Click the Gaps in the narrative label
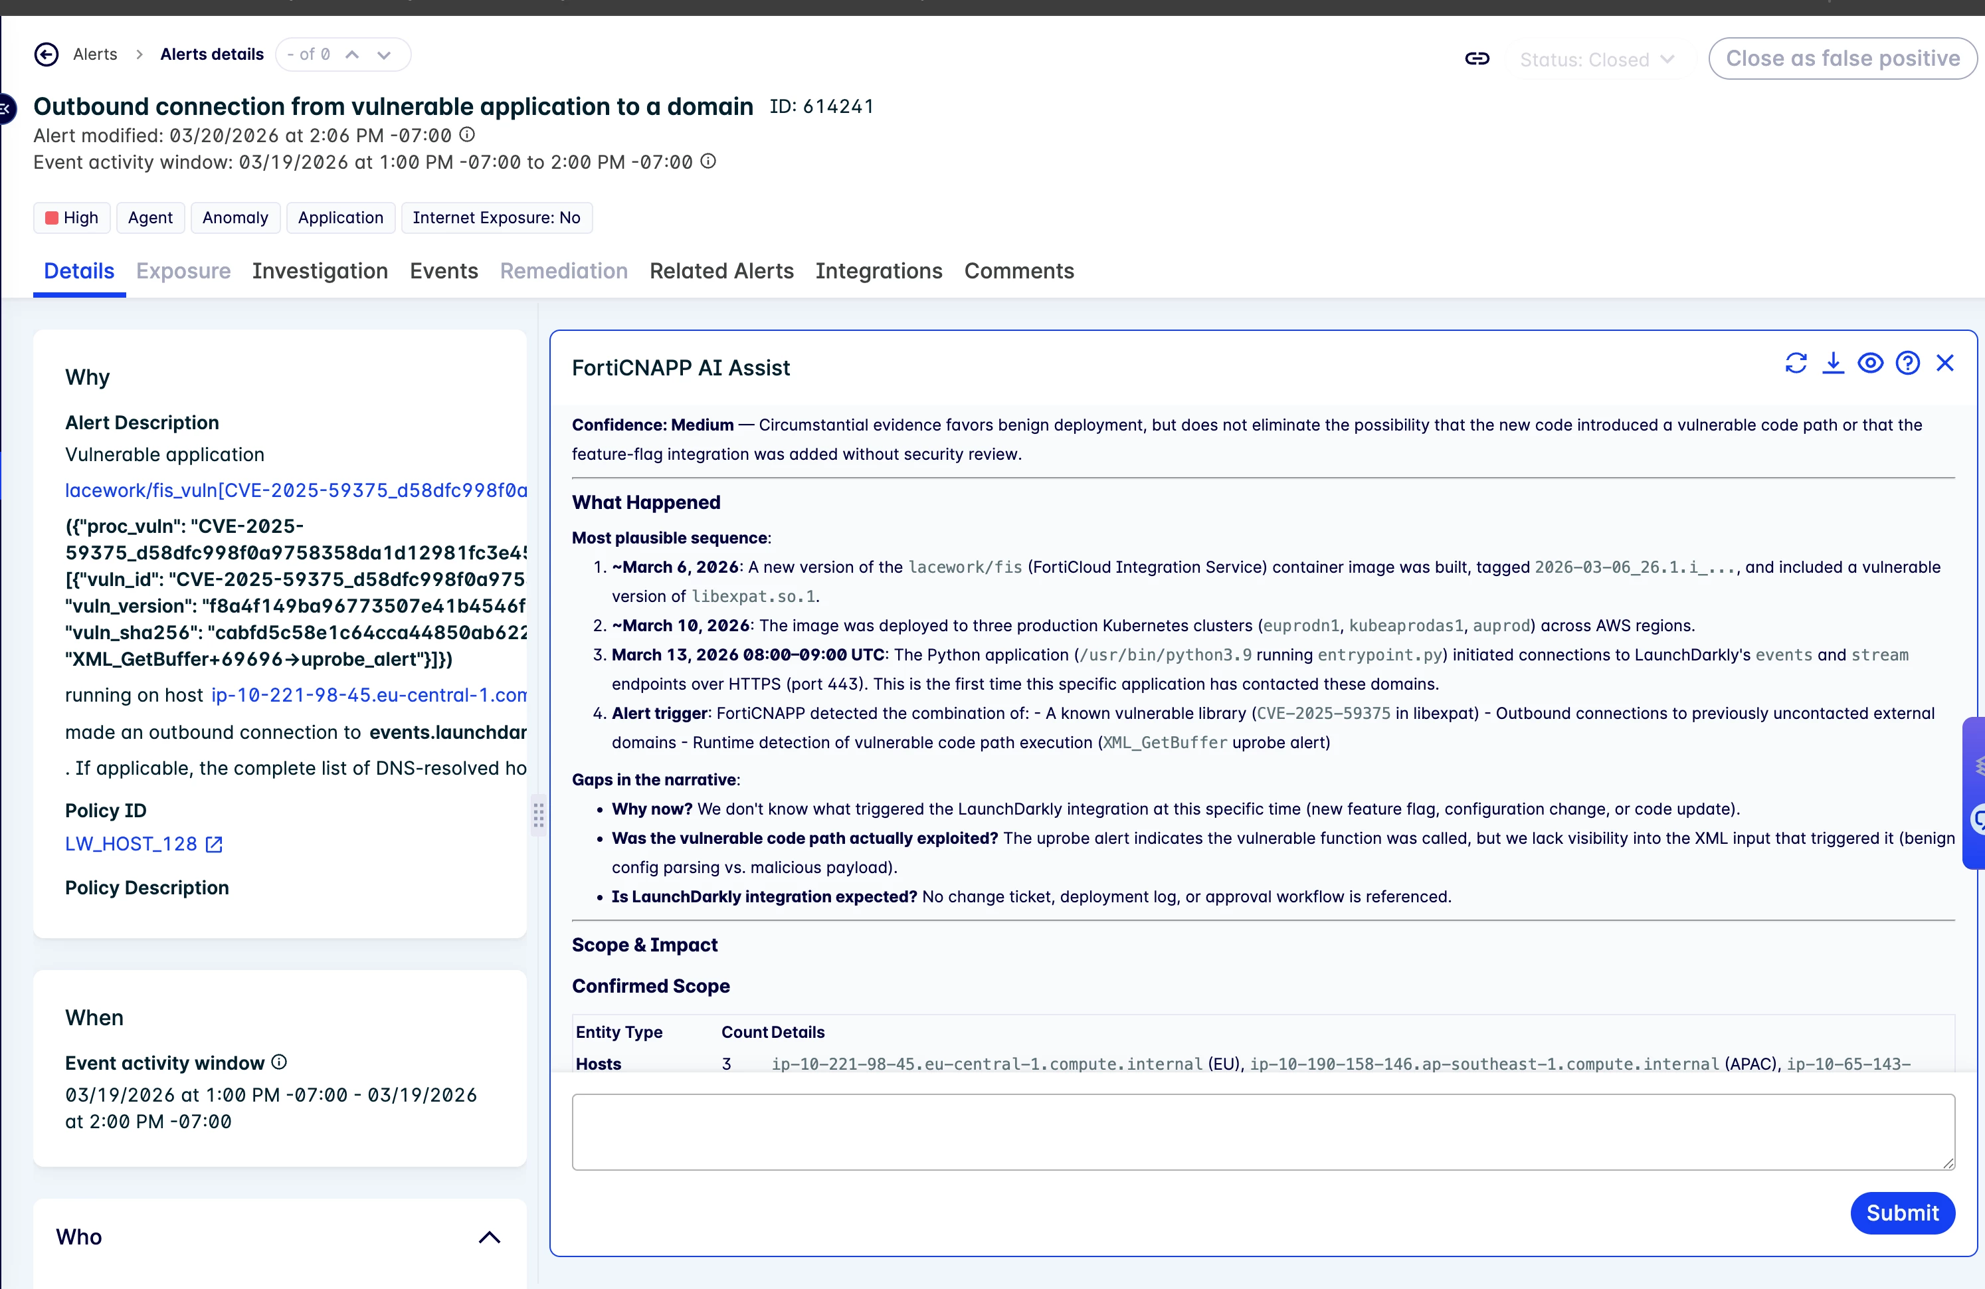The width and height of the screenshot is (1985, 1289). point(654,779)
